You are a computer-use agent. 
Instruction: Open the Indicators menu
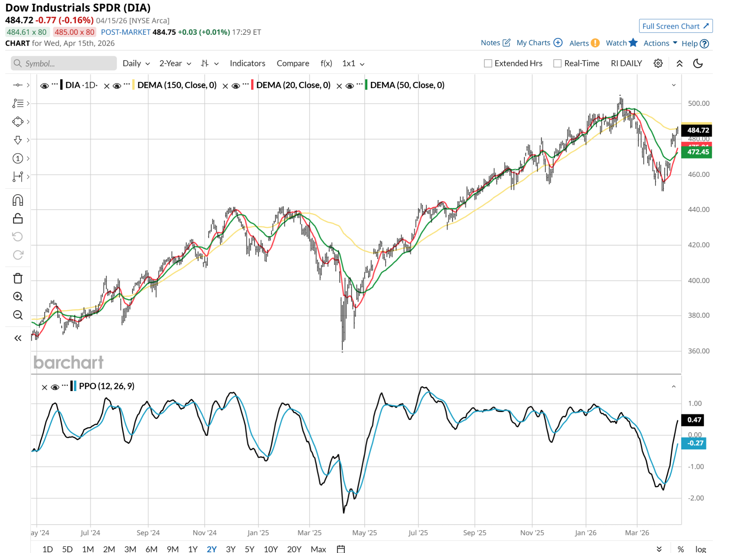(247, 63)
